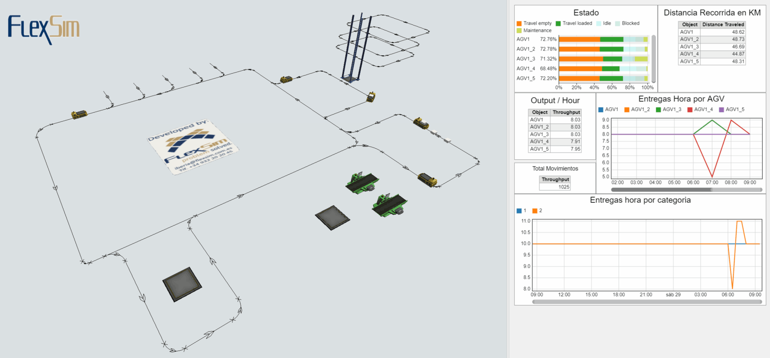The image size is (770, 358).
Task: Click the Estado chart vertical scrollbar
Action: tap(654, 59)
